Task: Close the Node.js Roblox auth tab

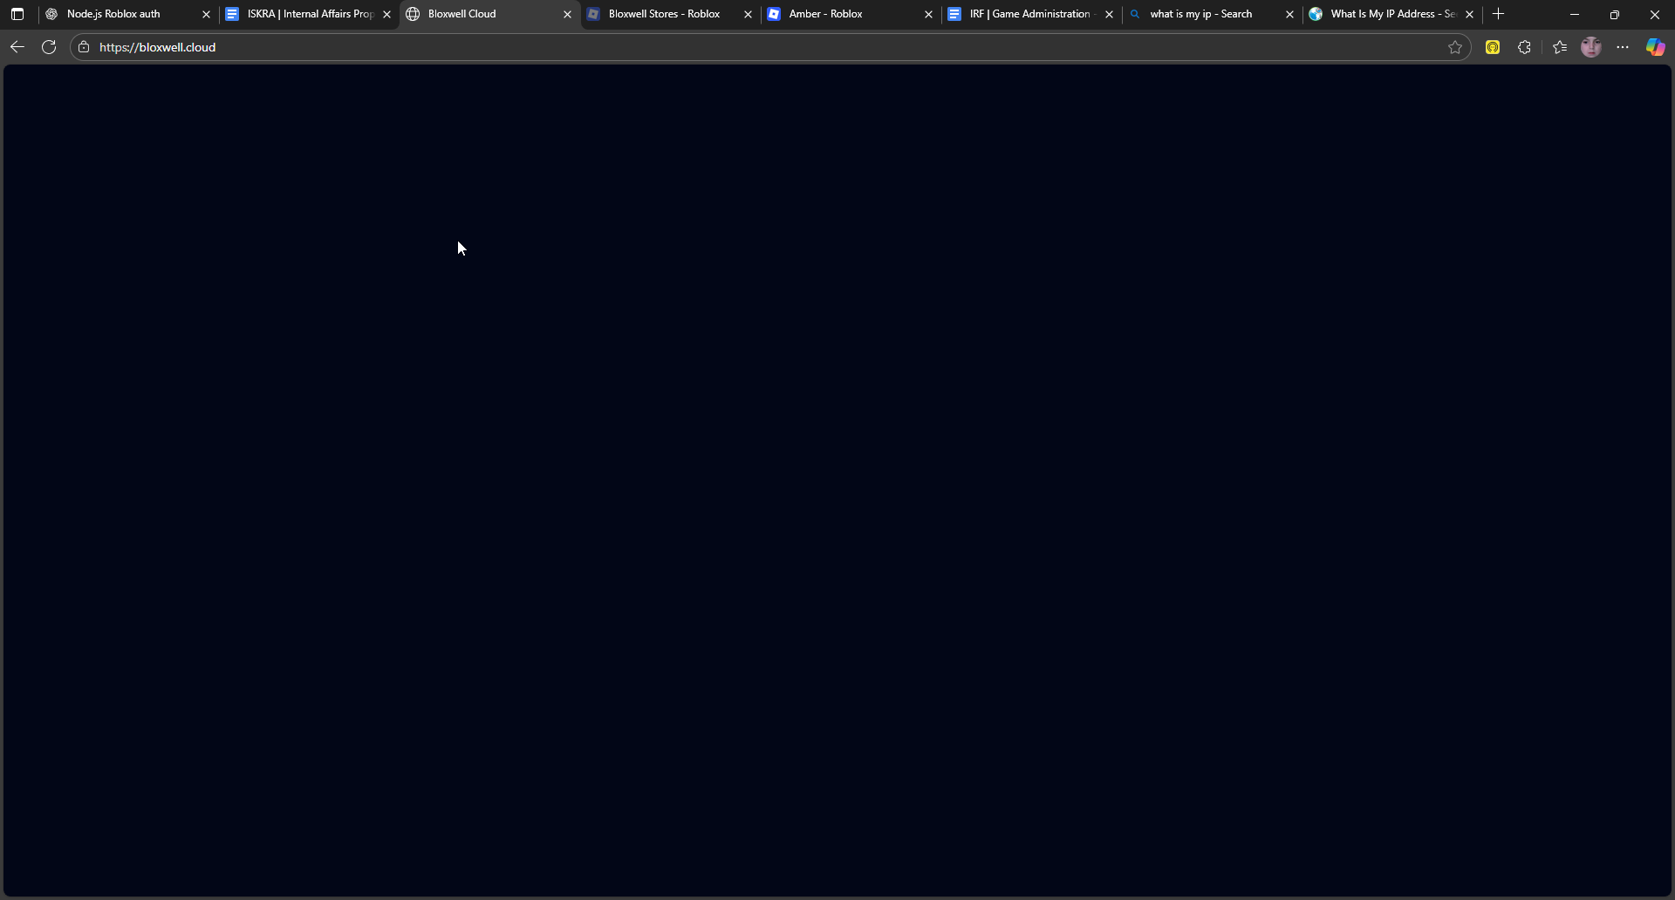Action: click(x=207, y=15)
